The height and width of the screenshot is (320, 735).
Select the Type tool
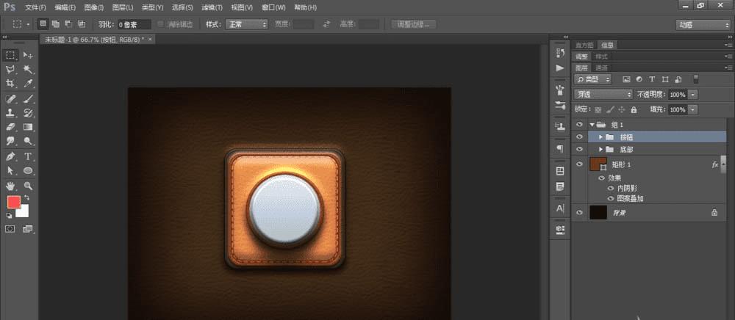click(x=28, y=156)
